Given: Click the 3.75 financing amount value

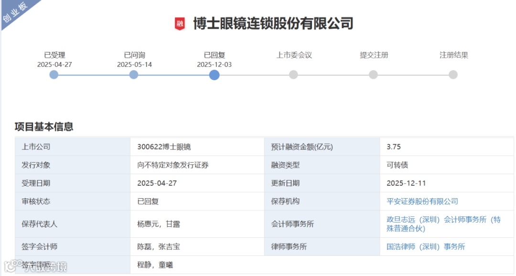Looking at the screenshot, I should coord(394,147).
